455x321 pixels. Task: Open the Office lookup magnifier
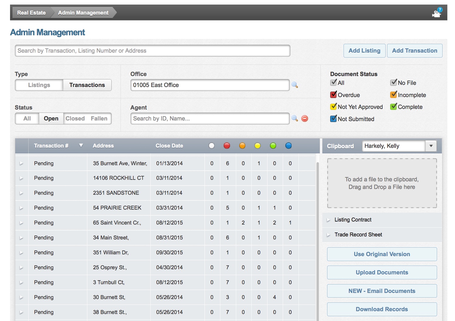click(x=294, y=85)
